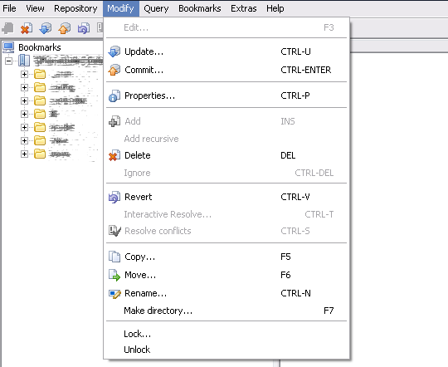Open the Extras menu
The width and height of the screenshot is (448, 367).
243,8
